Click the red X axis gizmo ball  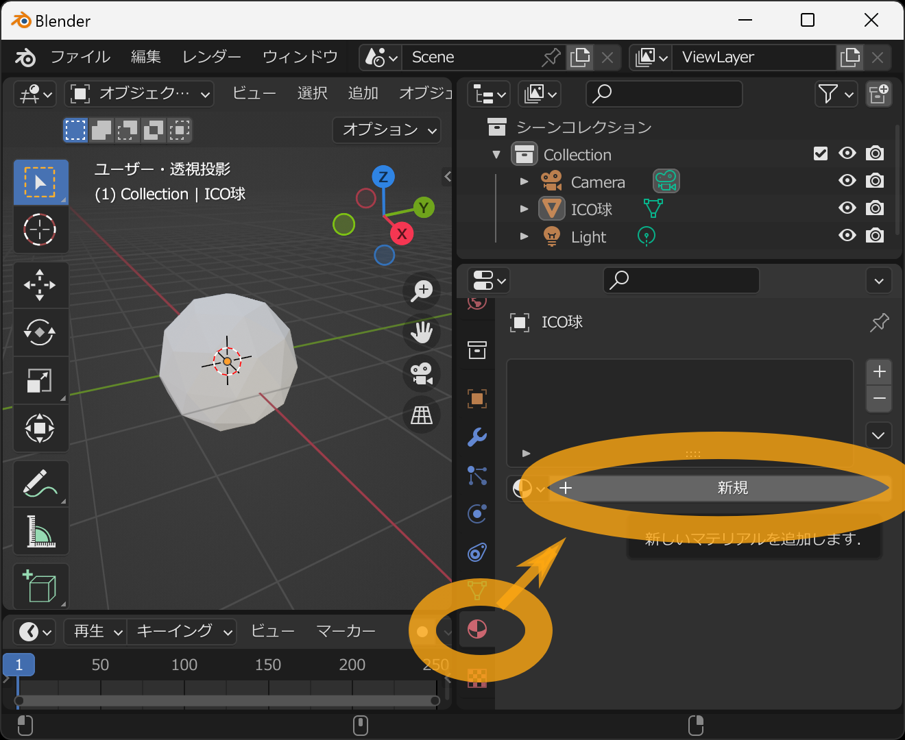click(402, 234)
